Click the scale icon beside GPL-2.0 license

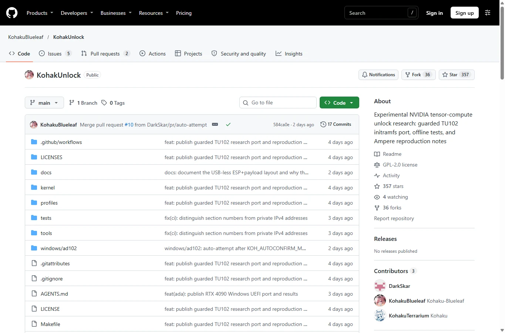coord(377,165)
